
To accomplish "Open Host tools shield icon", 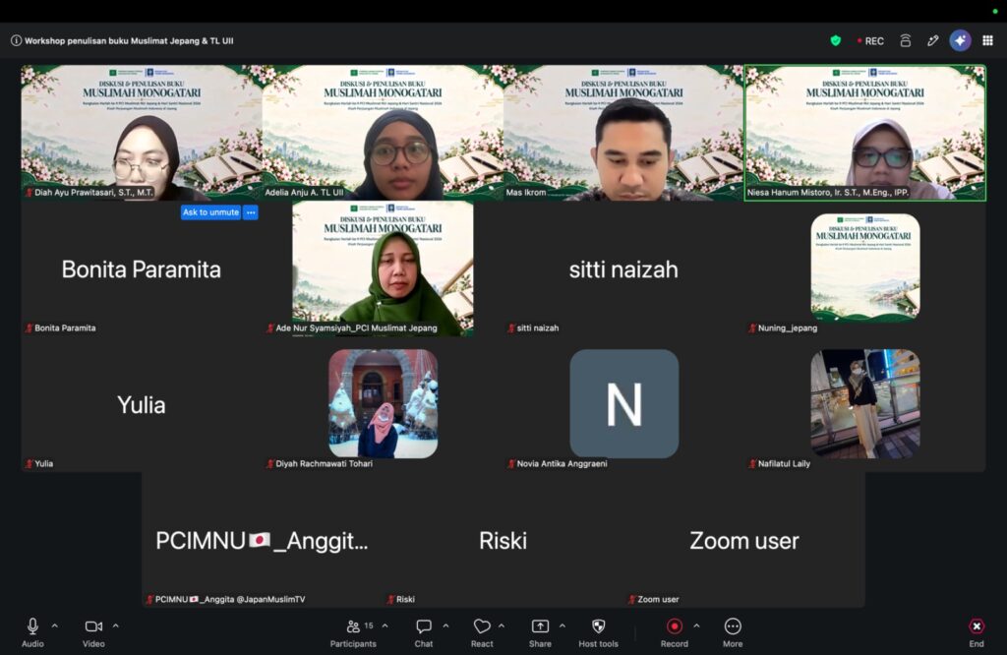I will coord(599,626).
